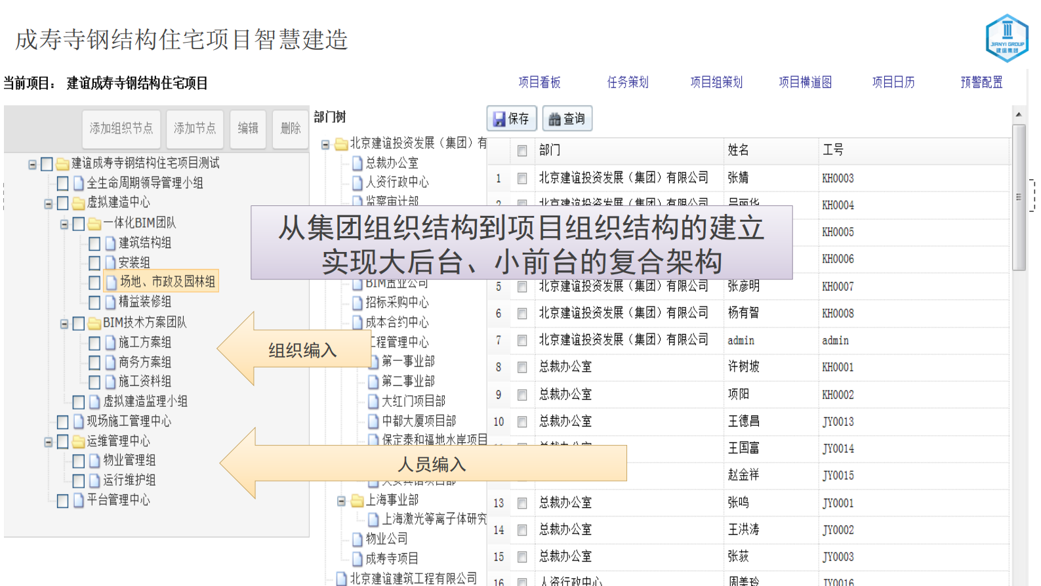Click folder icon of 建谊成寿寺钢结构住宅项目测试
The image size is (1041, 586).
tap(63, 163)
